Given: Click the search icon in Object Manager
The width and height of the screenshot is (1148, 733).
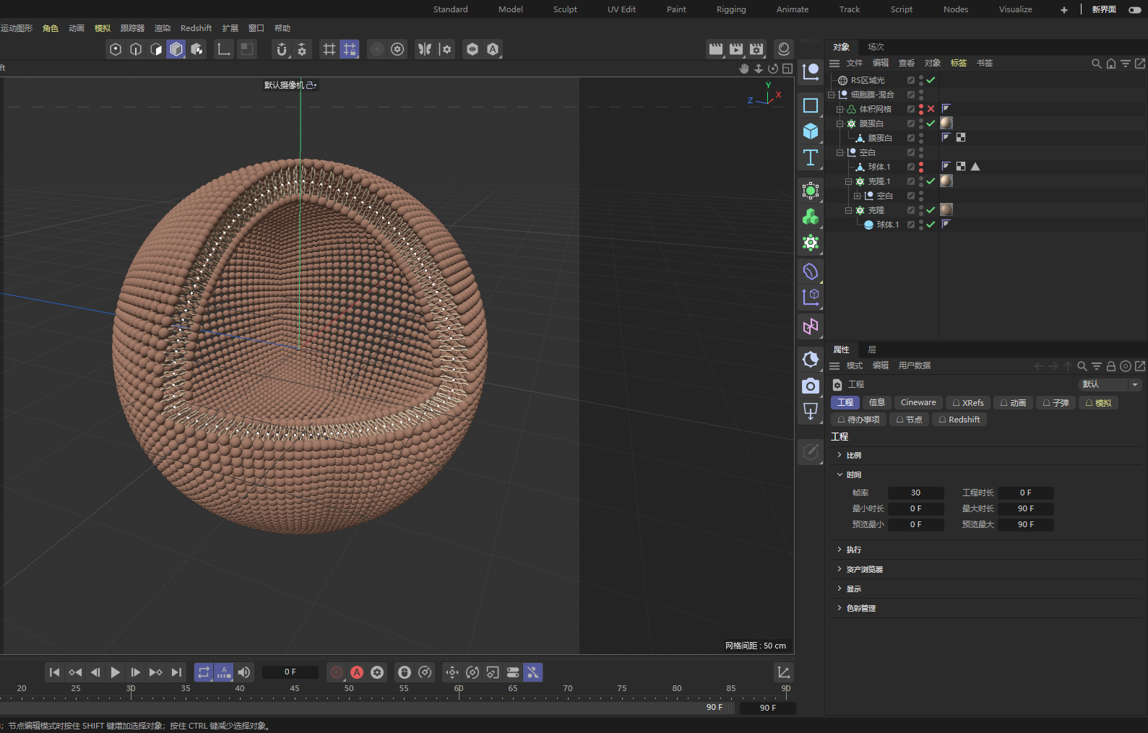Looking at the screenshot, I should 1097,64.
